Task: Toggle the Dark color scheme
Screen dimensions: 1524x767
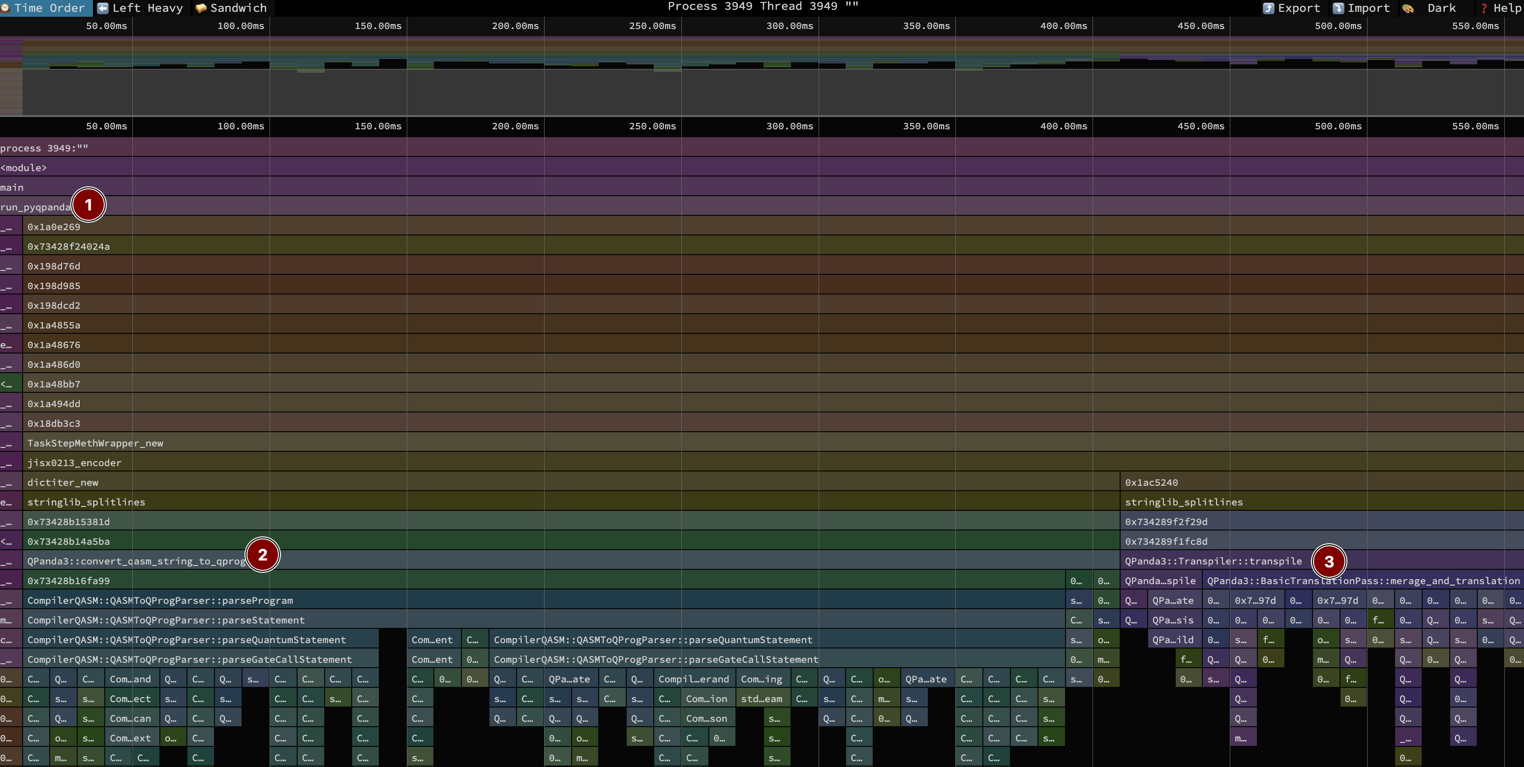Action: [1441, 8]
